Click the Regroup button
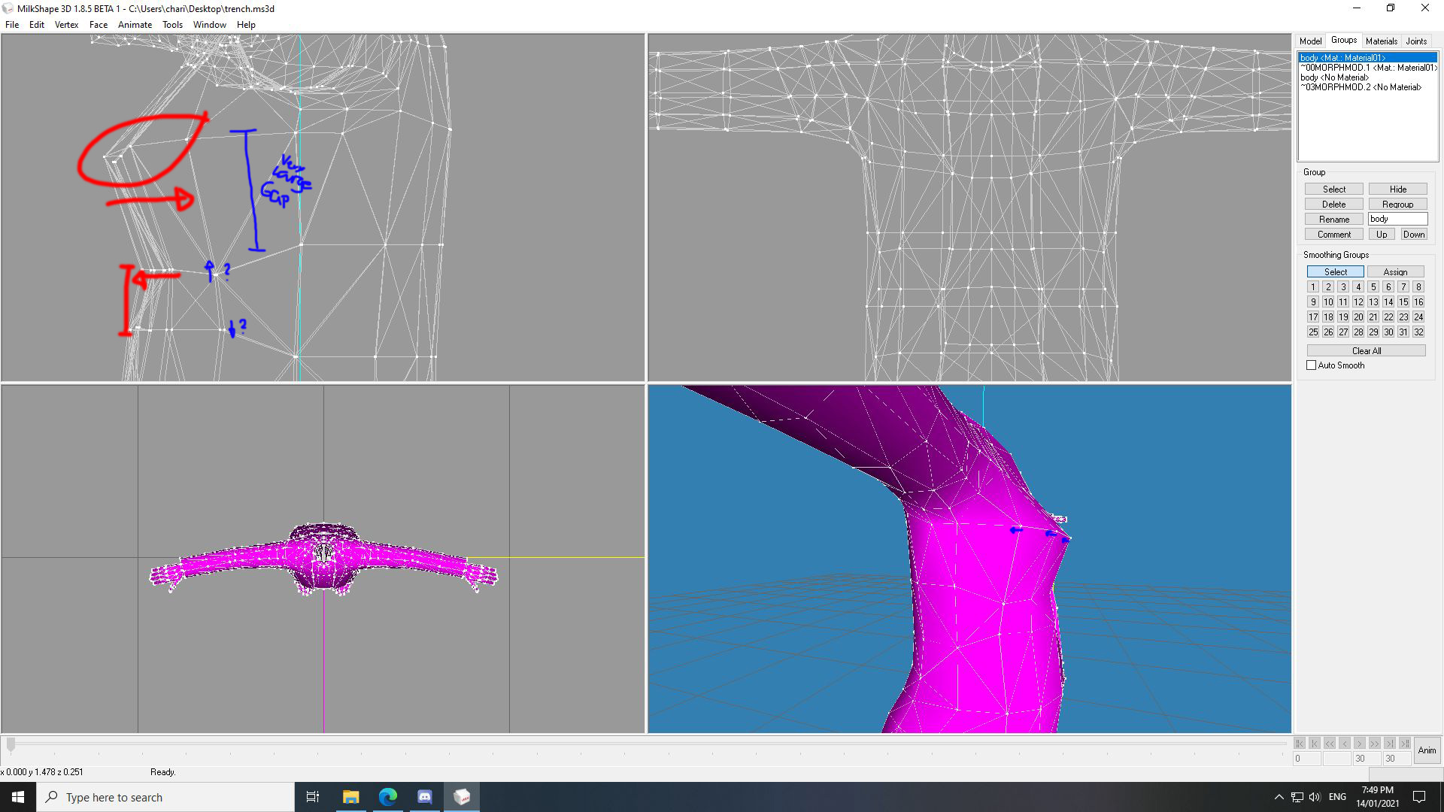This screenshot has height=812, width=1444. pos(1397,205)
